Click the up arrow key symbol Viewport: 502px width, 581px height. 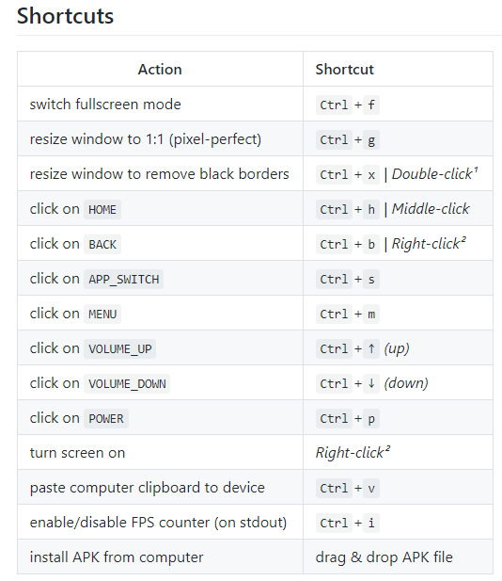tap(371, 348)
